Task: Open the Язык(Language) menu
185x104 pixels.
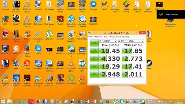Action: tap(122, 37)
